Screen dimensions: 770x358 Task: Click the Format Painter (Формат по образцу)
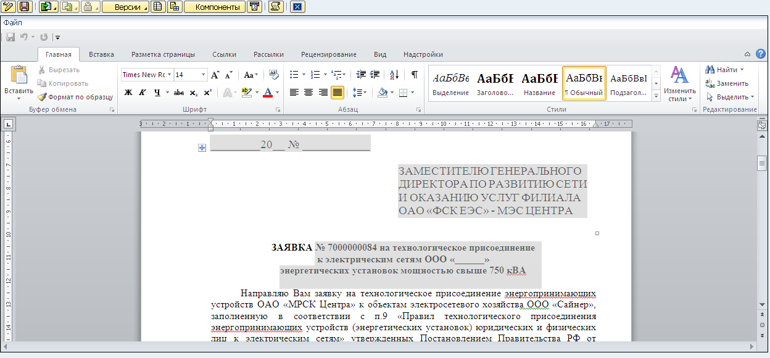75,97
